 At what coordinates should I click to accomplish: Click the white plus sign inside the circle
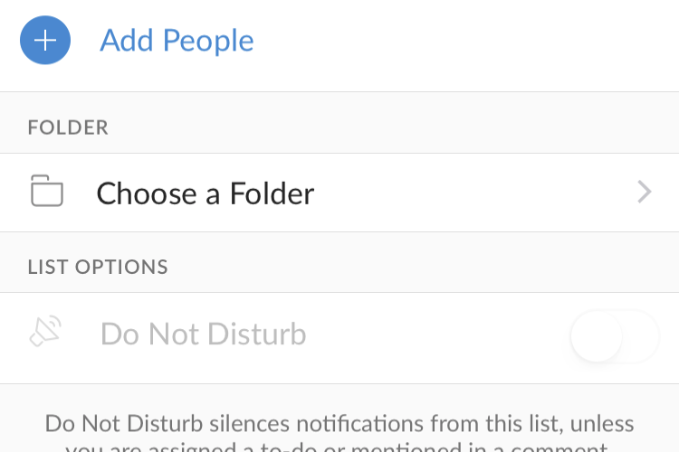tap(45, 41)
